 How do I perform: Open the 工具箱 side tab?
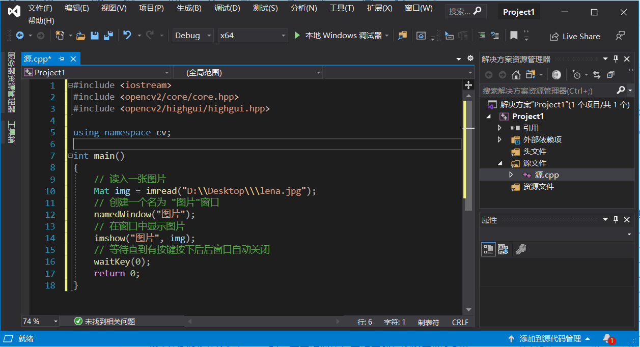[x=11, y=132]
